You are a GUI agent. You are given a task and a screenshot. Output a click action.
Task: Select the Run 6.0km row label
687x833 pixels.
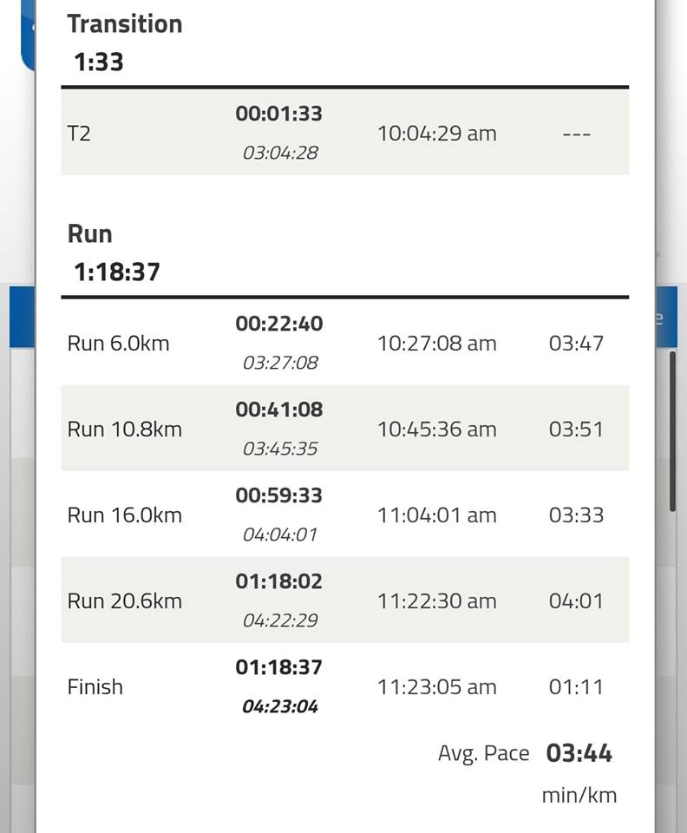(118, 344)
